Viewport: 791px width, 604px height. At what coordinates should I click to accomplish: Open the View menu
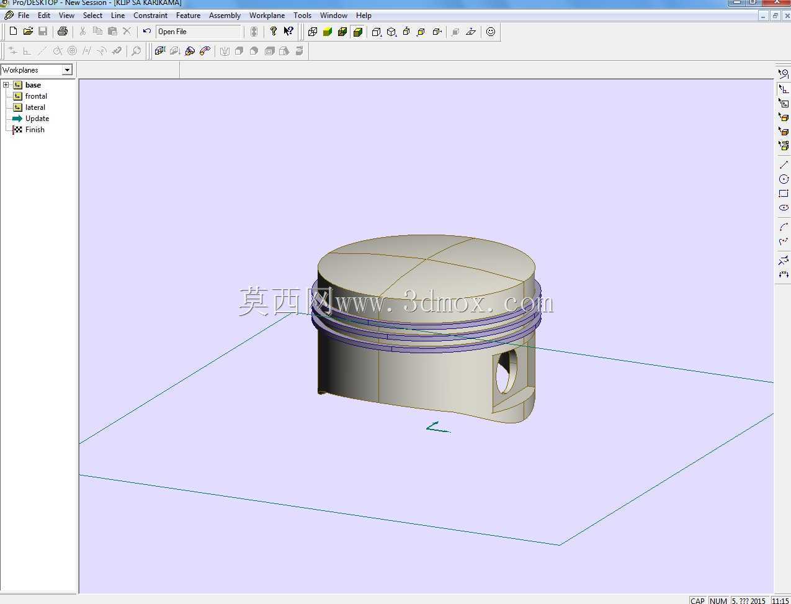(66, 16)
